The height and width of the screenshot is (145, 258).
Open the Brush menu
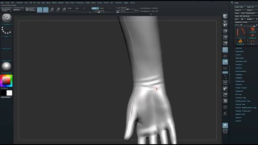click(x=7, y=3)
